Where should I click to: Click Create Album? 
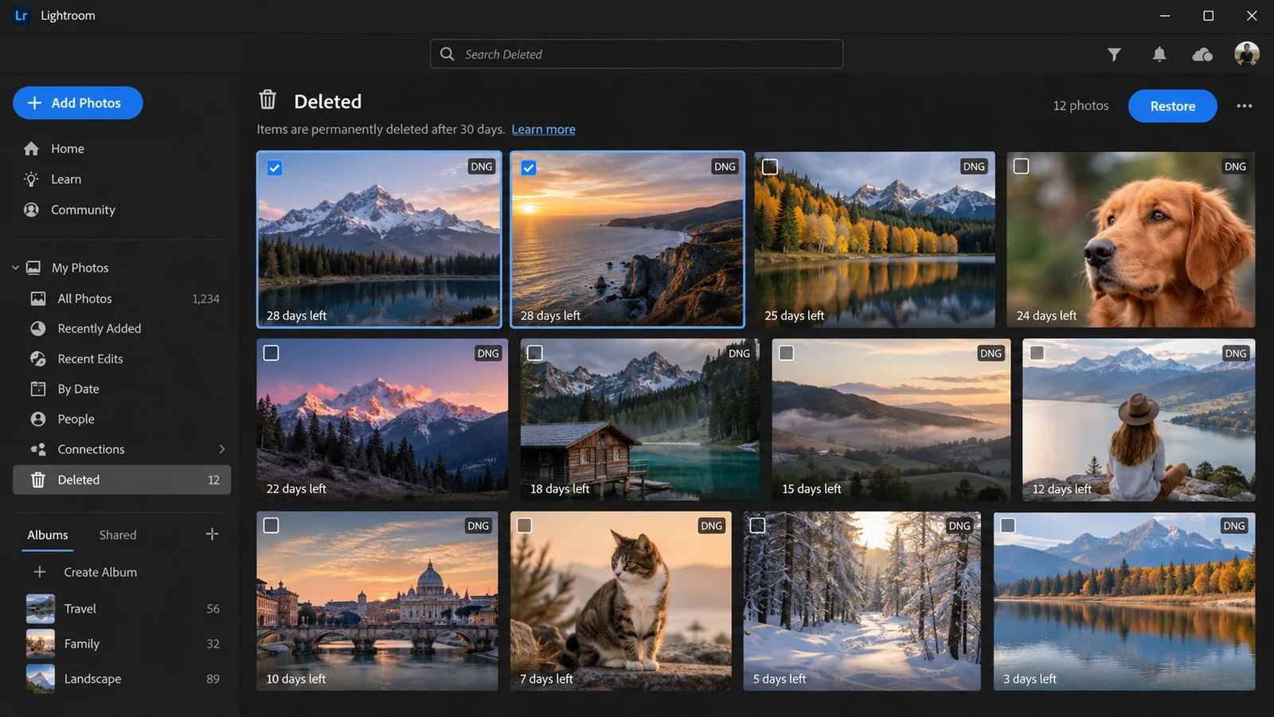tap(100, 572)
